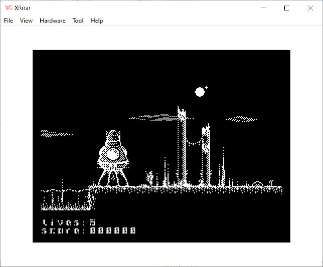Click the XRoar app icon in title bar
This screenshot has width=323, height=267.
(x=8, y=8)
